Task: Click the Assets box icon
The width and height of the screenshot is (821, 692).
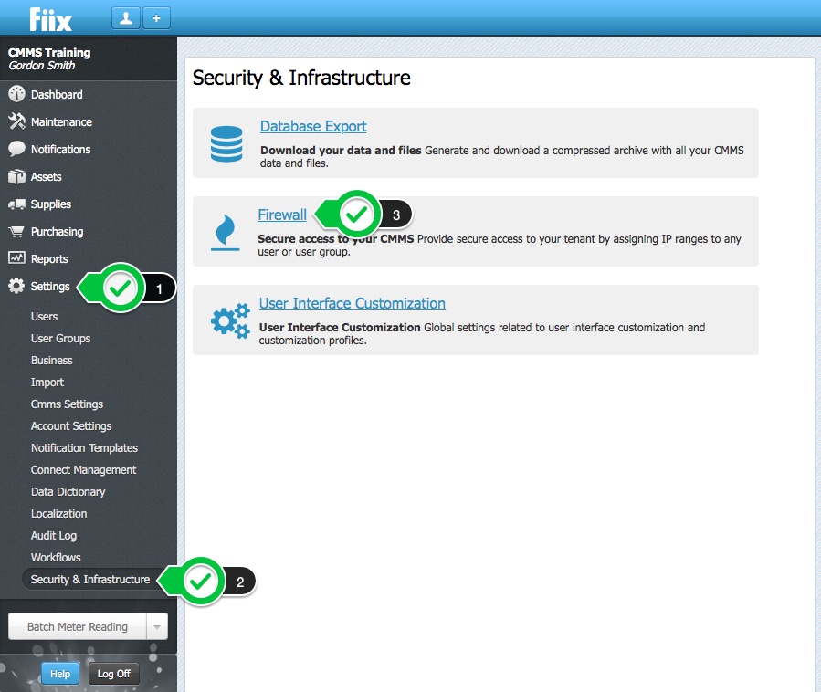Action: tap(16, 176)
